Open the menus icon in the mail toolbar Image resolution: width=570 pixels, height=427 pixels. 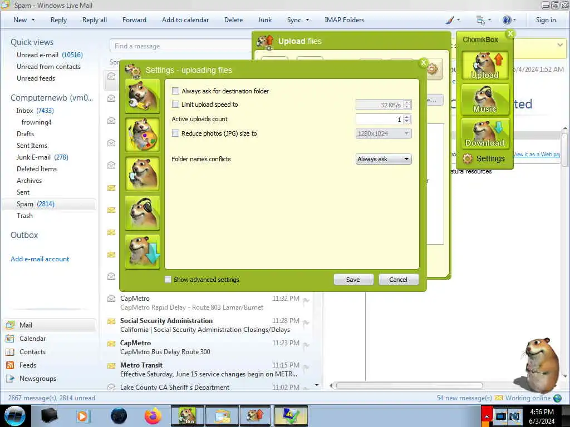coord(480,20)
